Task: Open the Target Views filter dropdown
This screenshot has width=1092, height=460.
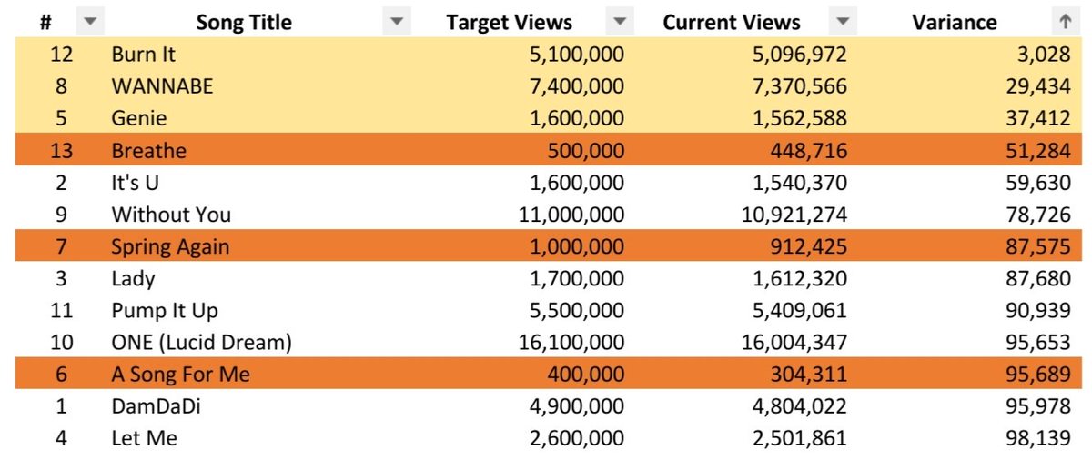Action: click(619, 23)
